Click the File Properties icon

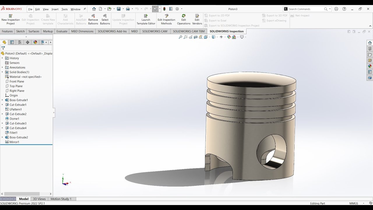tap(171, 9)
